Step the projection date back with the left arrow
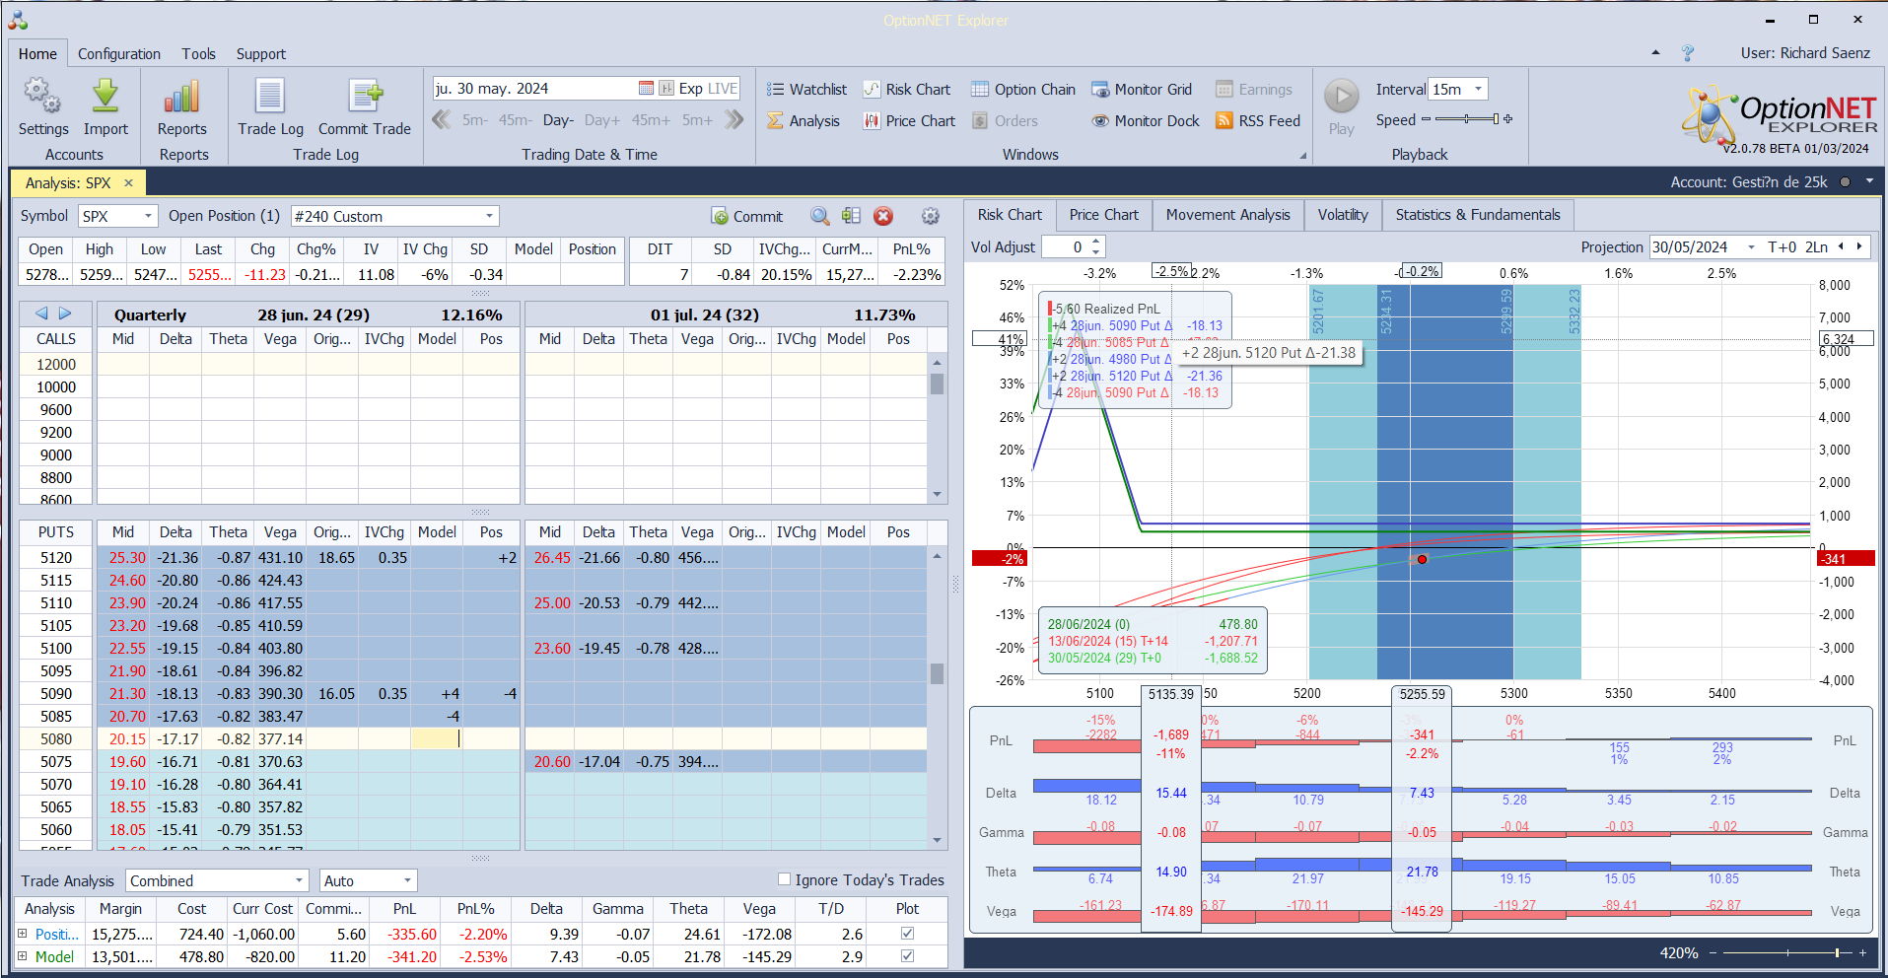1888x978 pixels. (1840, 246)
